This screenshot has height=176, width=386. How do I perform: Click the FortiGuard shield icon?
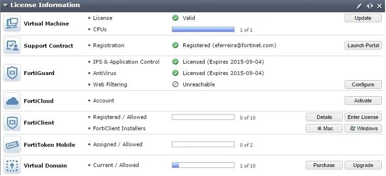coord(12,73)
